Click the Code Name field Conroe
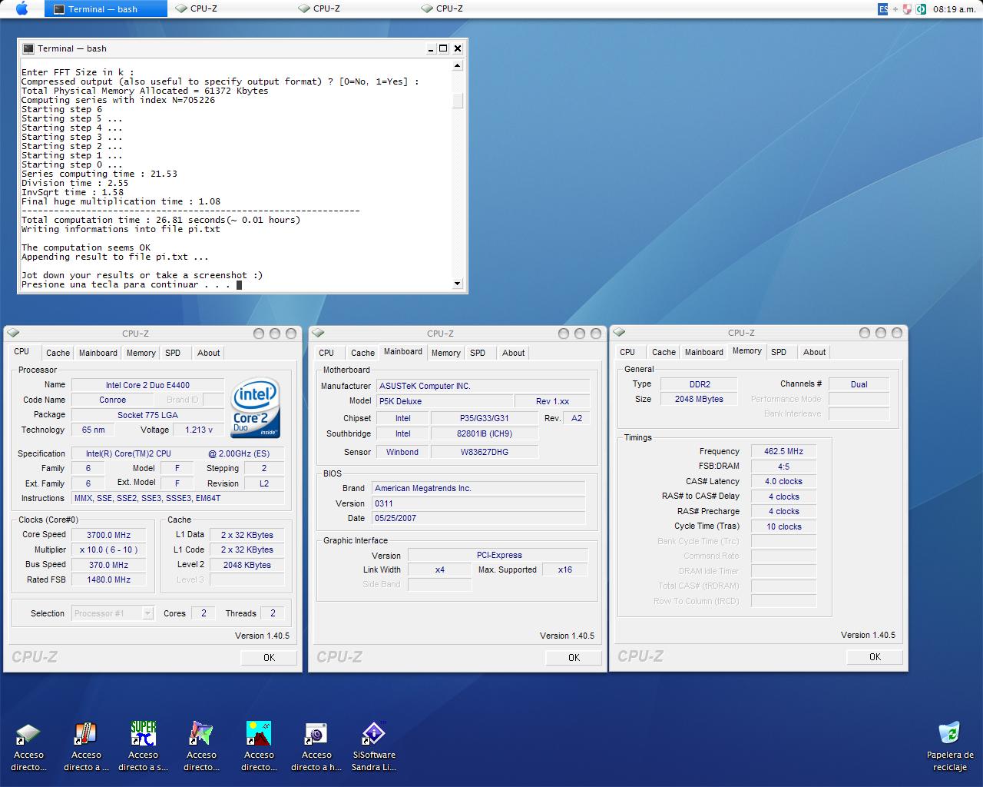The width and height of the screenshot is (983, 787). coord(112,400)
